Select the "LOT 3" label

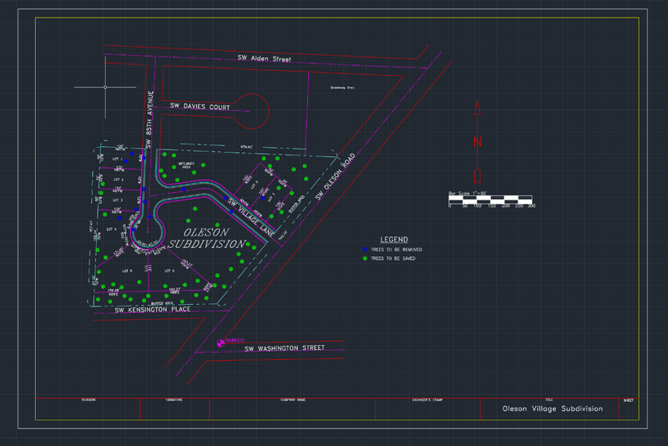[x=118, y=200]
